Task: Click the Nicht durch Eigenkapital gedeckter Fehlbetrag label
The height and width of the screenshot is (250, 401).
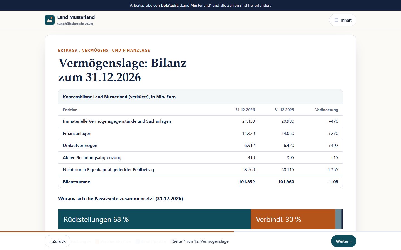Action: click(x=108, y=169)
